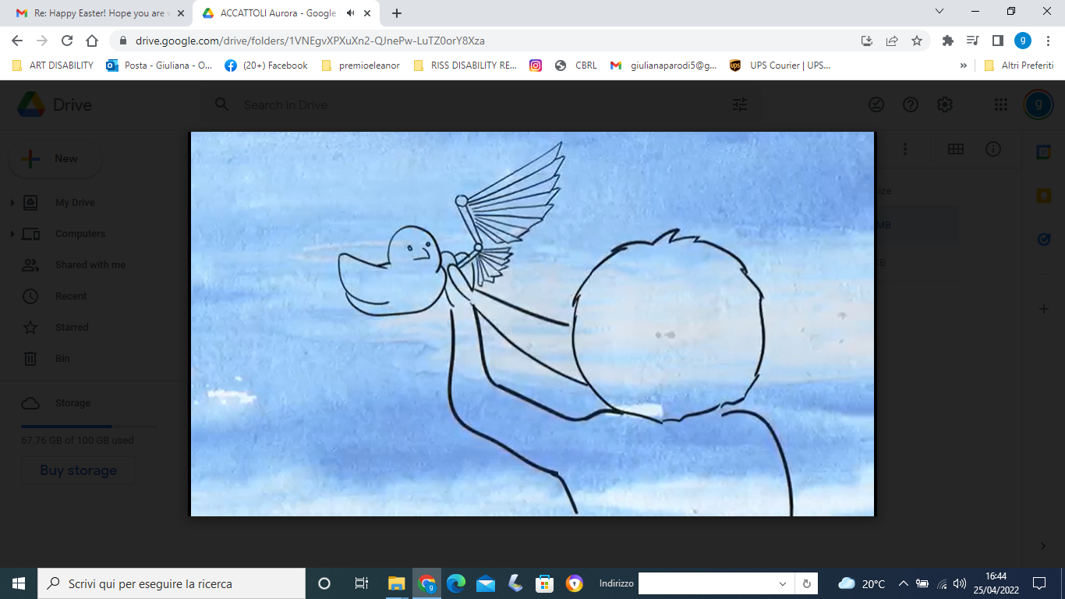Toggle Chrome side panel

click(x=997, y=41)
